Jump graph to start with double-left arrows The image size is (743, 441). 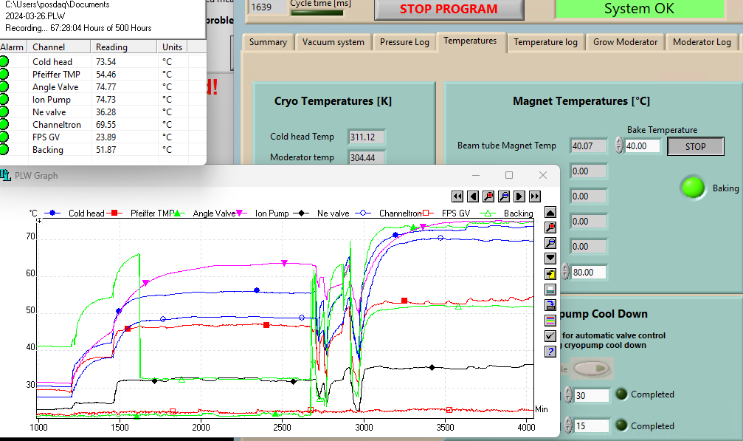coord(457,196)
